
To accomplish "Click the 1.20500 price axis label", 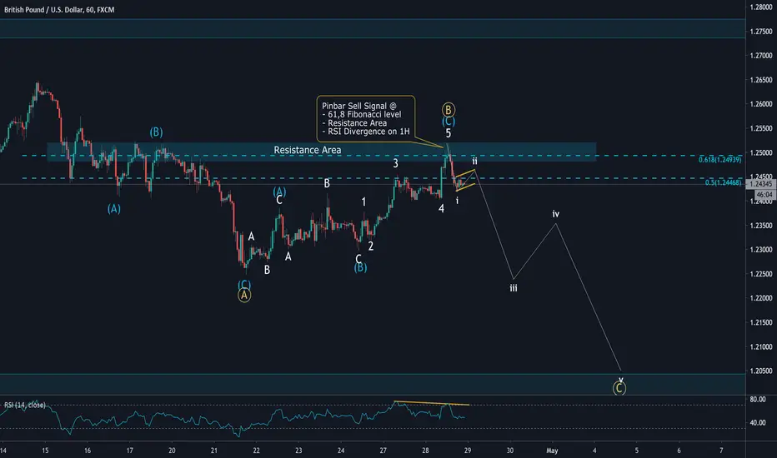I will coord(761,371).
